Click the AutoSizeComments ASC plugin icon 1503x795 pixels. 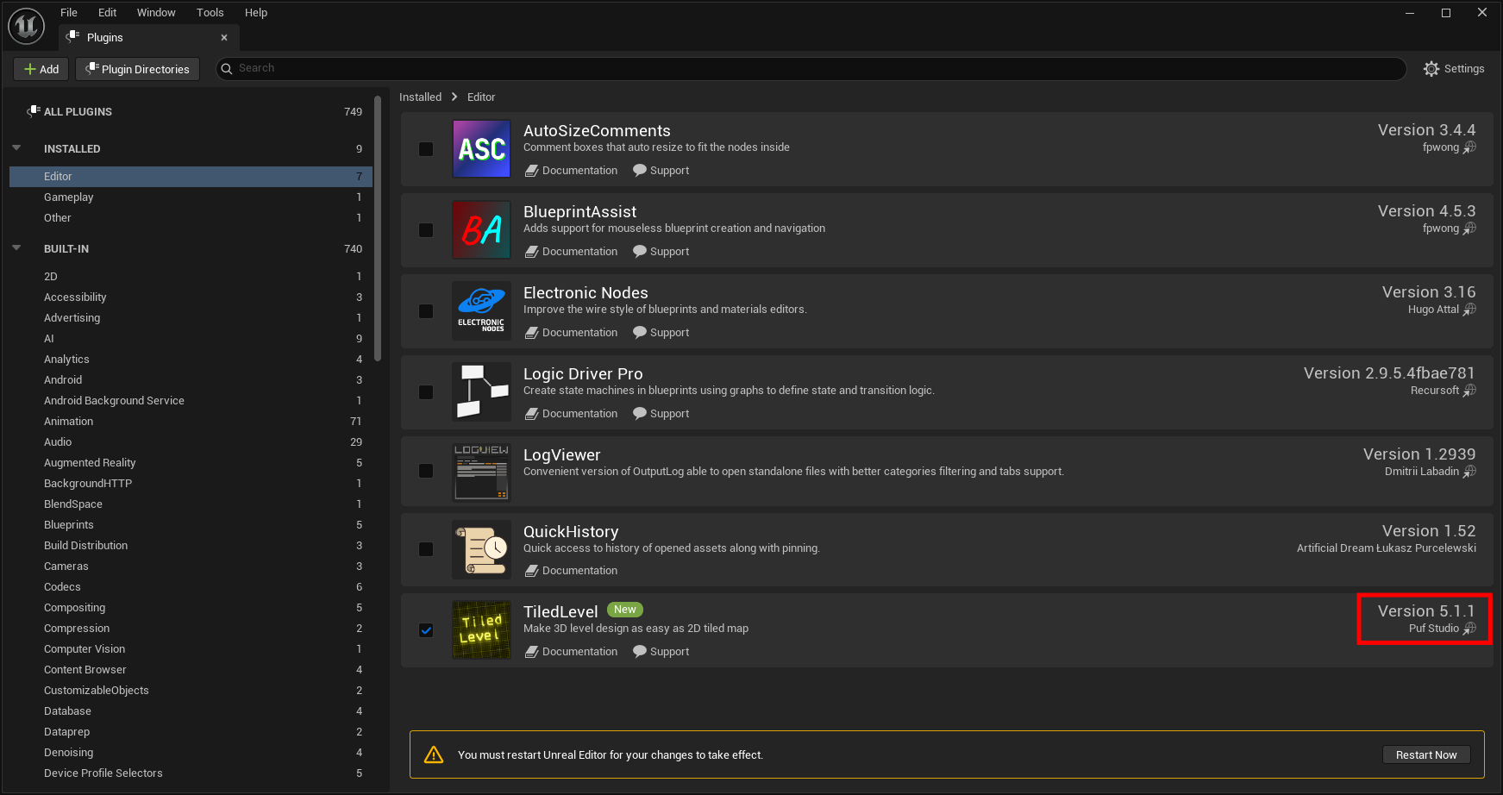(481, 149)
